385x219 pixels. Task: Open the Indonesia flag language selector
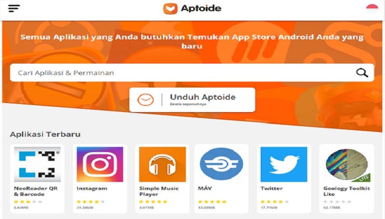(x=372, y=8)
